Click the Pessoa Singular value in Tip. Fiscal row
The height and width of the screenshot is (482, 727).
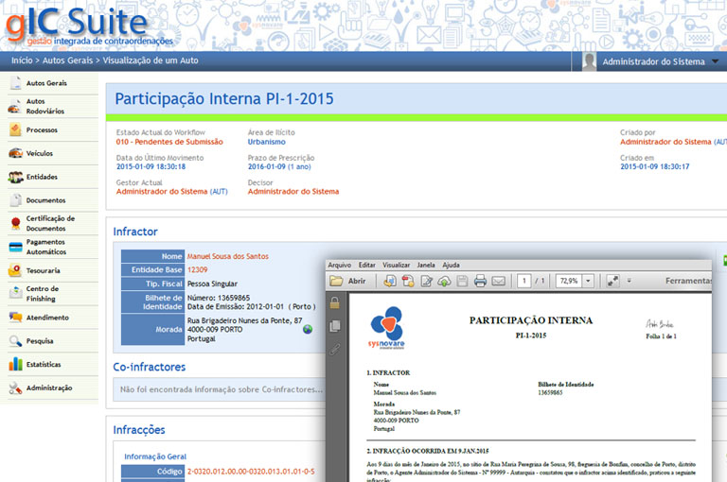[212, 284]
